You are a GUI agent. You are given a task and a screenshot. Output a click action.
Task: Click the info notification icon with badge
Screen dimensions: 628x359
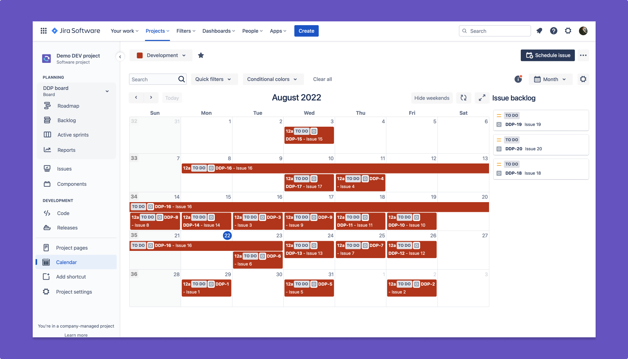coord(518,79)
